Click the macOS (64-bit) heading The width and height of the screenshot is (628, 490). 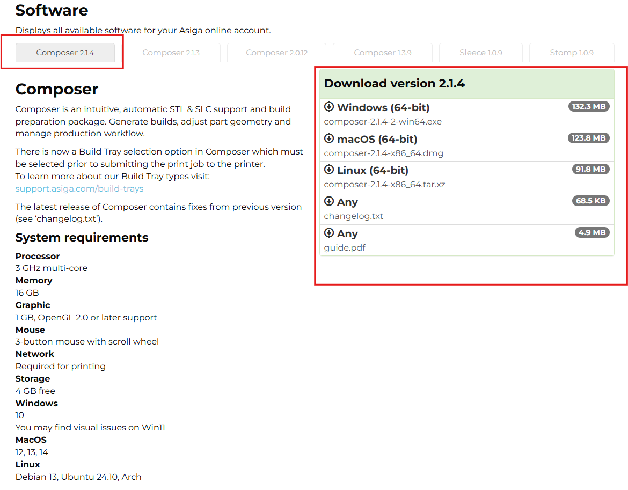coord(377,139)
